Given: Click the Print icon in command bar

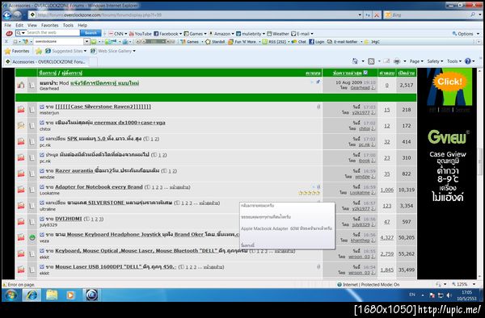Looking at the screenshot, I should [x=397, y=61].
